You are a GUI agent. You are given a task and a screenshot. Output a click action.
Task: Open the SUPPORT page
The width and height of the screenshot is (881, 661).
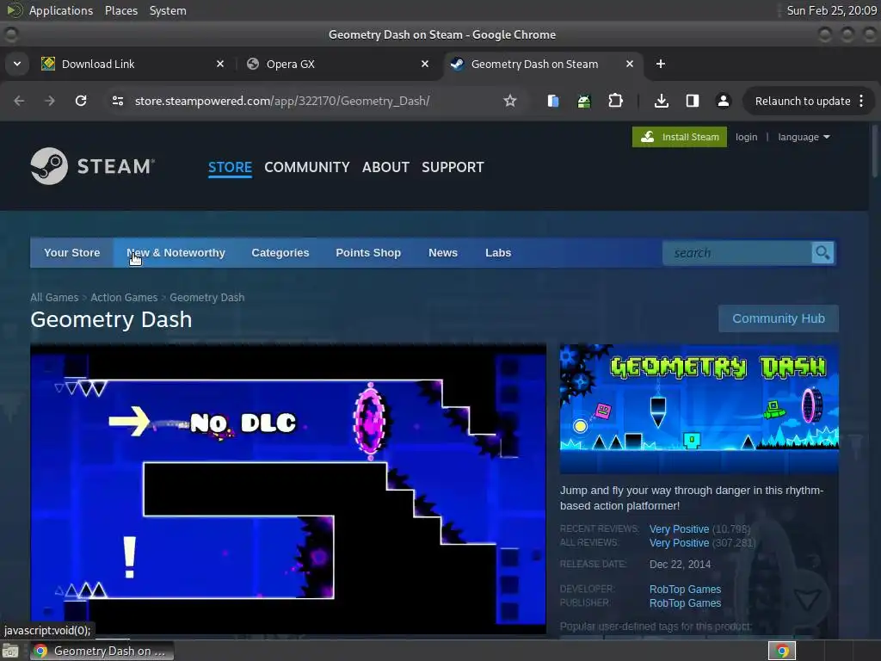[x=453, y=167]
